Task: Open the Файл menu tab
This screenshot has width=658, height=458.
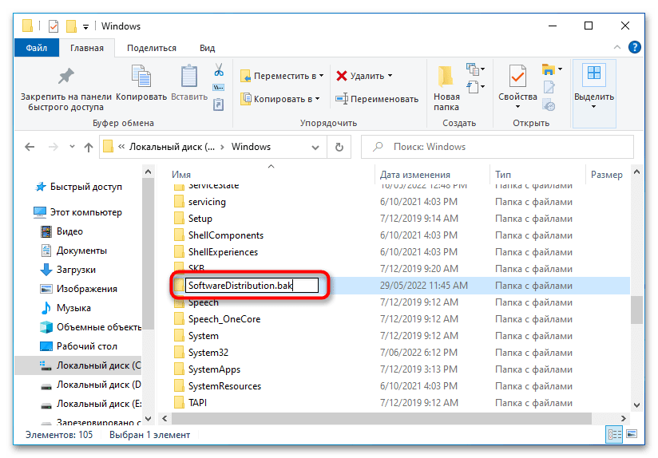Action: (37, 48)
